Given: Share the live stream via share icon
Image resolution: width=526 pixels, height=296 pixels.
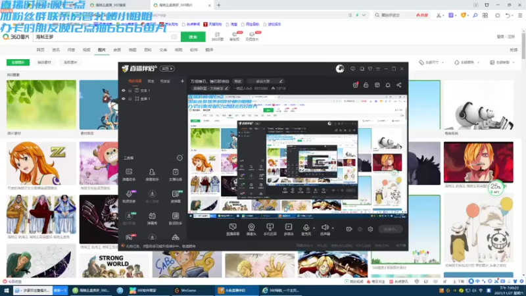Looking at the screenshot, I should tap(399, 85).
